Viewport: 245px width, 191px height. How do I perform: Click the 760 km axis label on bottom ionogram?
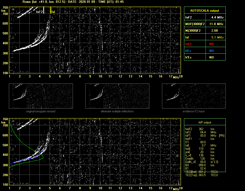click(x=5, y=119)
